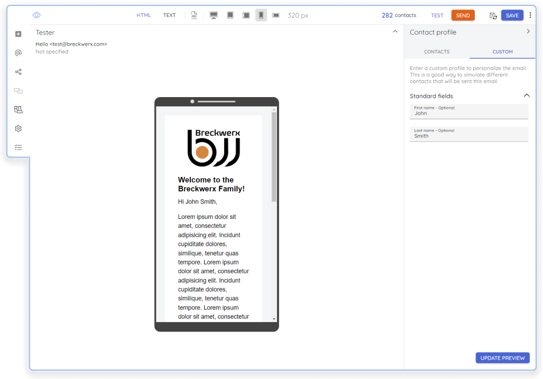Collapse the Contact profile panel chevron
Viewport: 543px width, 379px height.
pos(528,32)
